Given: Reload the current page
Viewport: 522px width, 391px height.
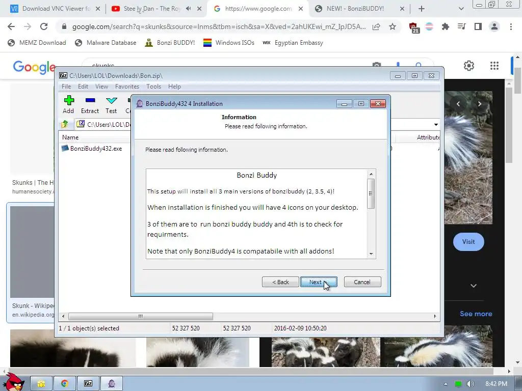Looking at the screenshot, I should (44, 26).
